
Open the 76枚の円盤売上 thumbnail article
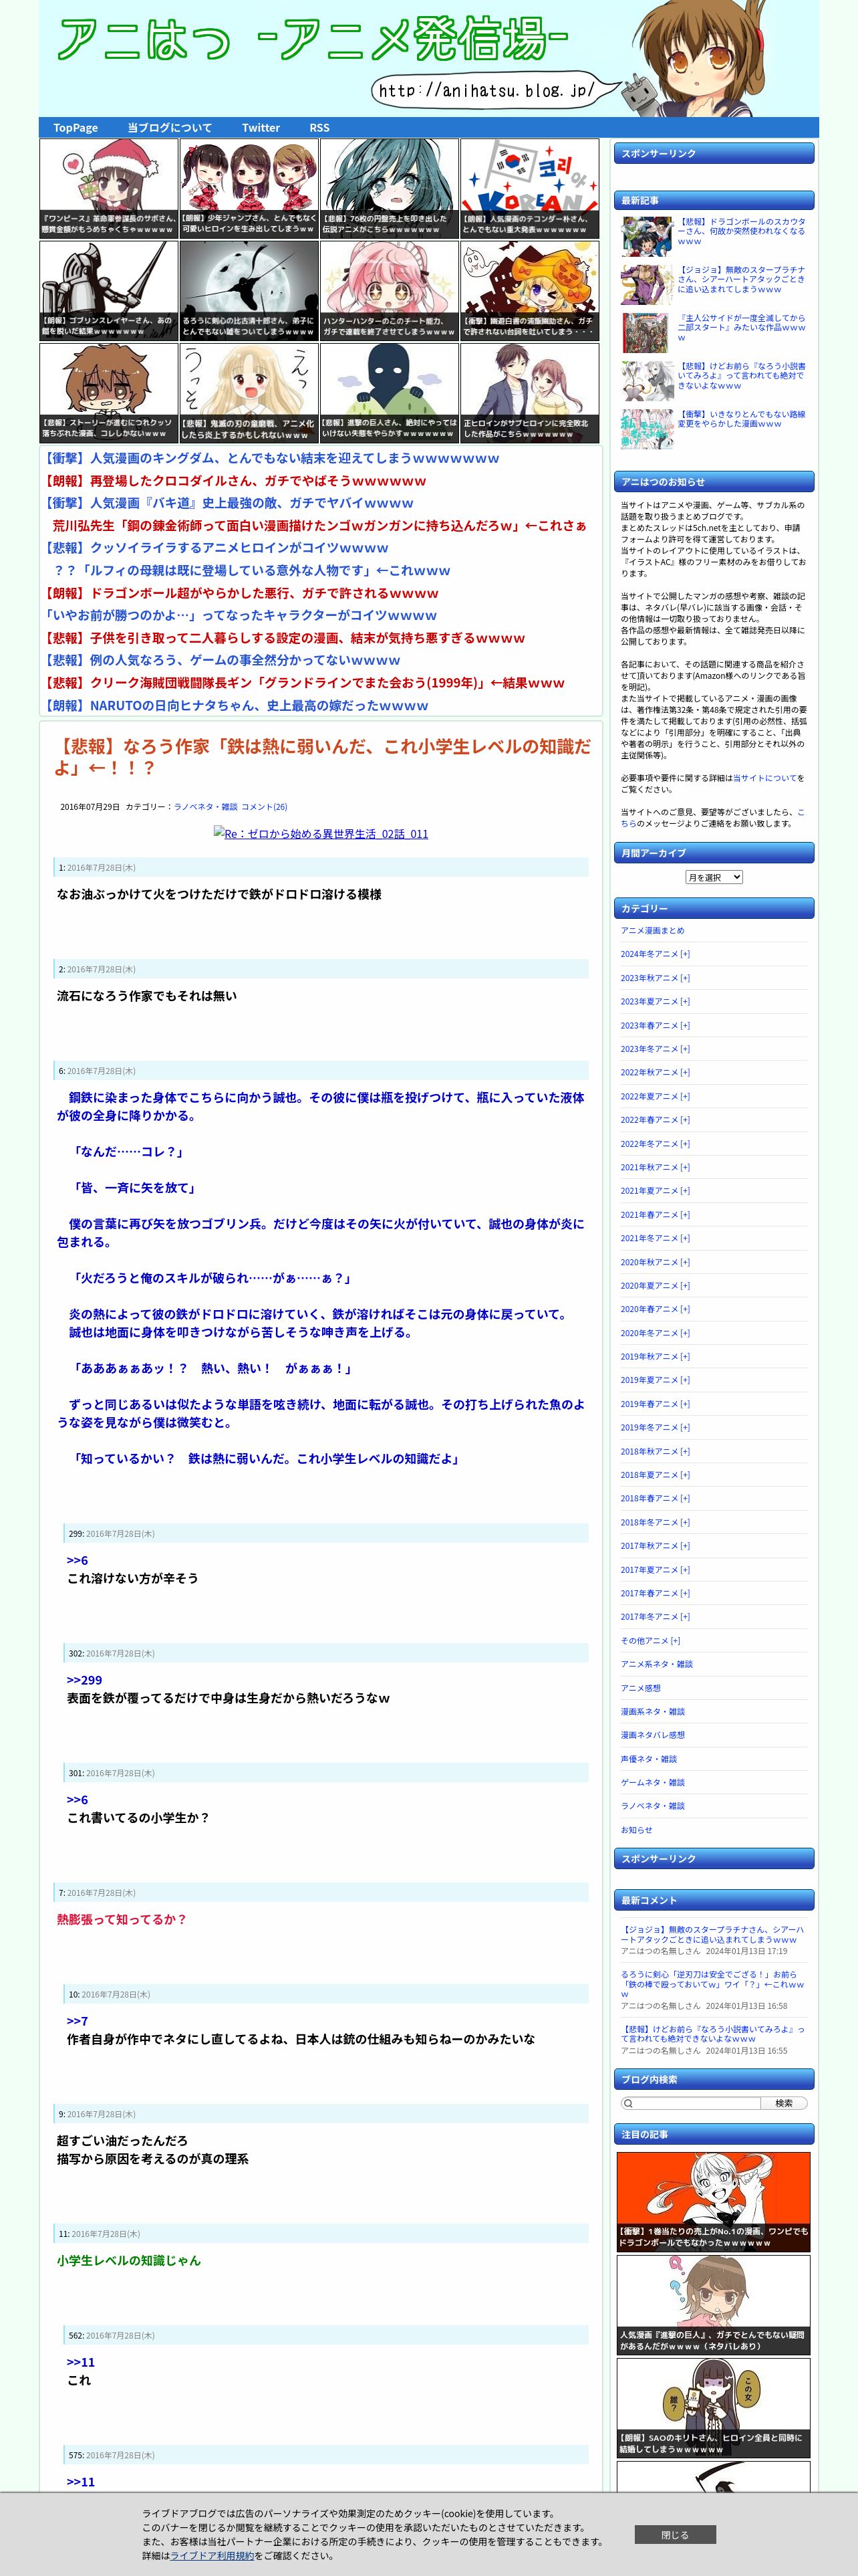pyautogui.click(x=390, y=189)
